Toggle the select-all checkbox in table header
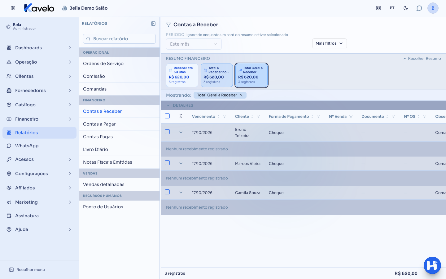446x279 pixels. click(167, 116)
